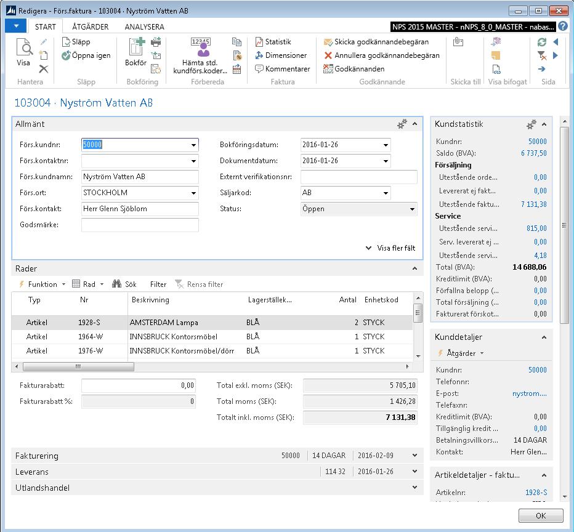This screenshot has width=574, height=532.
Task: Switch to the ANALYSERA tab
Action: (144, 26)
